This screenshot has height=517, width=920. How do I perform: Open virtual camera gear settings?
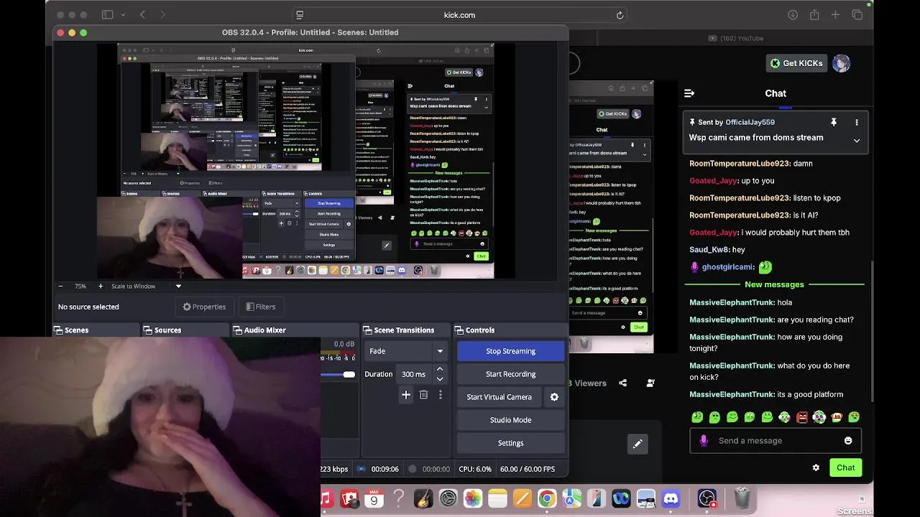(554, 397)
